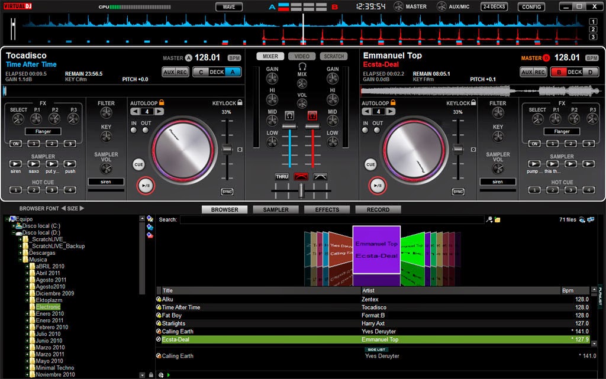Trigger hot cue 1 on left deck
Screen dimensions: 606x379
click(15, 190)
